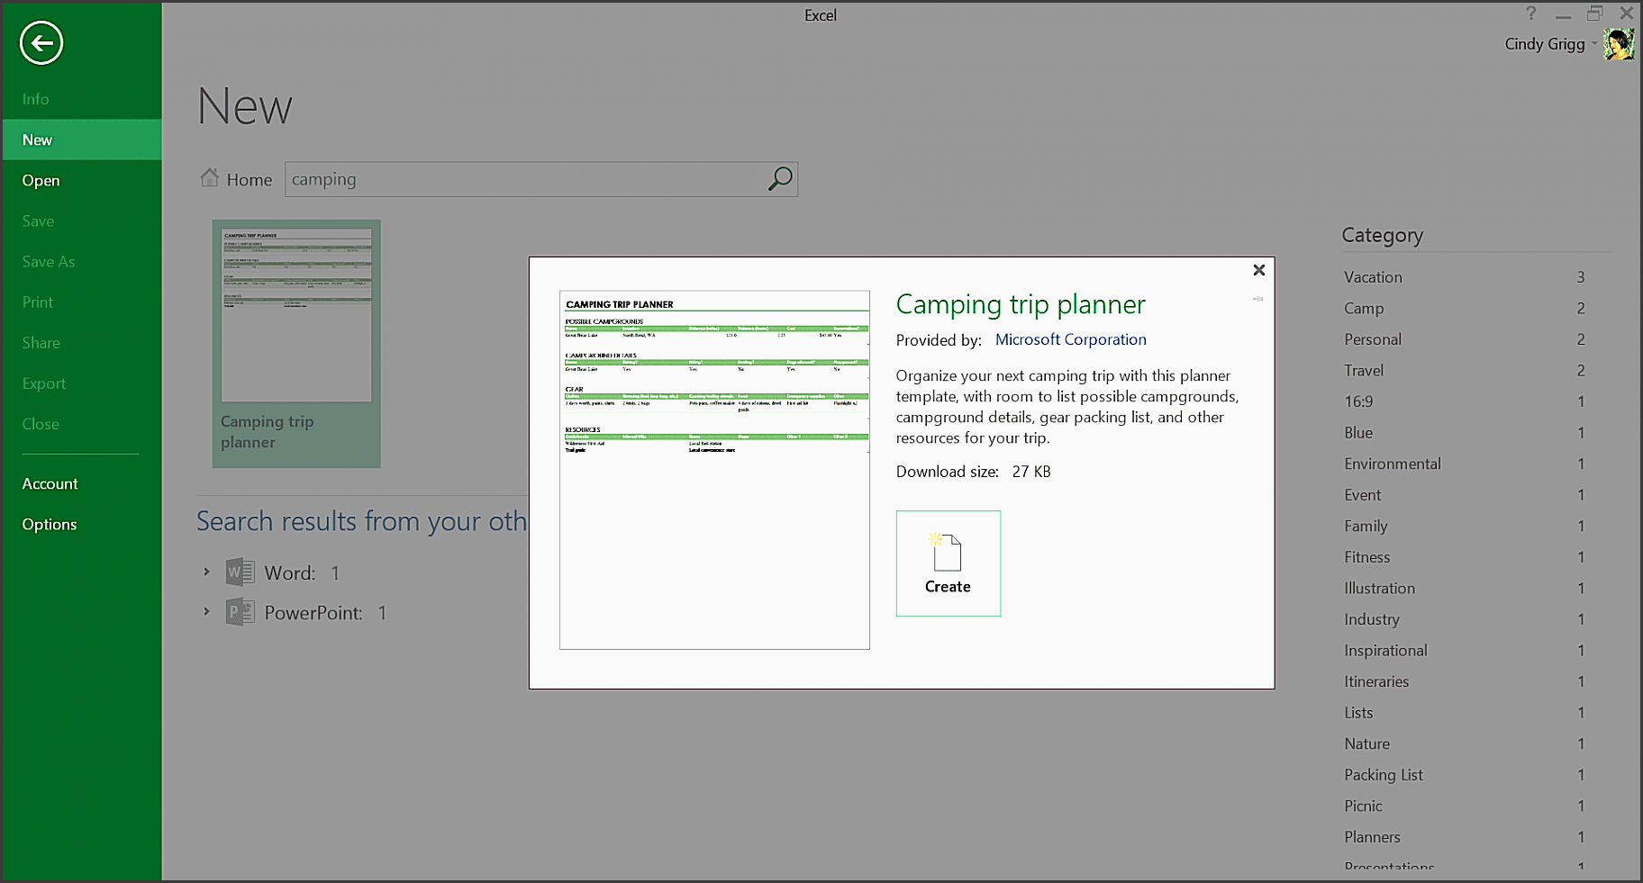
Task: Select the Camping trip planner thumbnail
Action: click(296, 343)
